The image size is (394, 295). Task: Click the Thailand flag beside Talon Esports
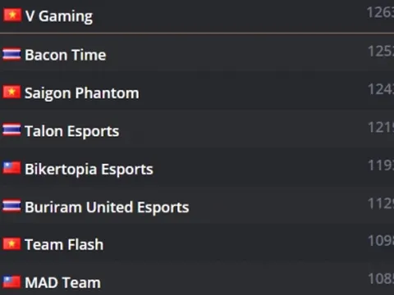[11, 130]
